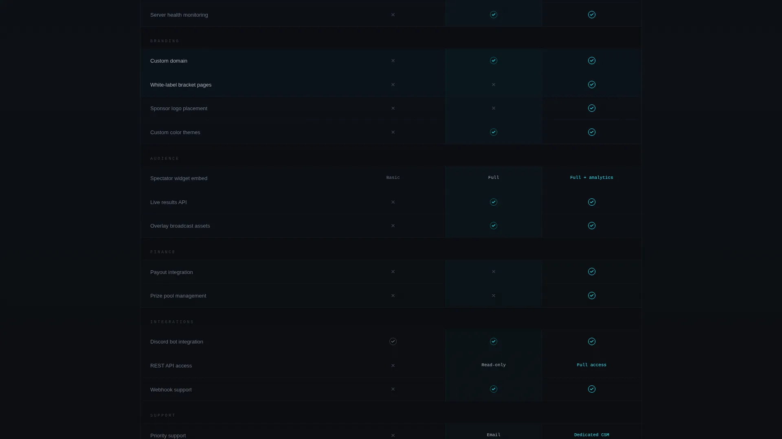Click the 'Prize pool management' label

(x=178, y=296)
